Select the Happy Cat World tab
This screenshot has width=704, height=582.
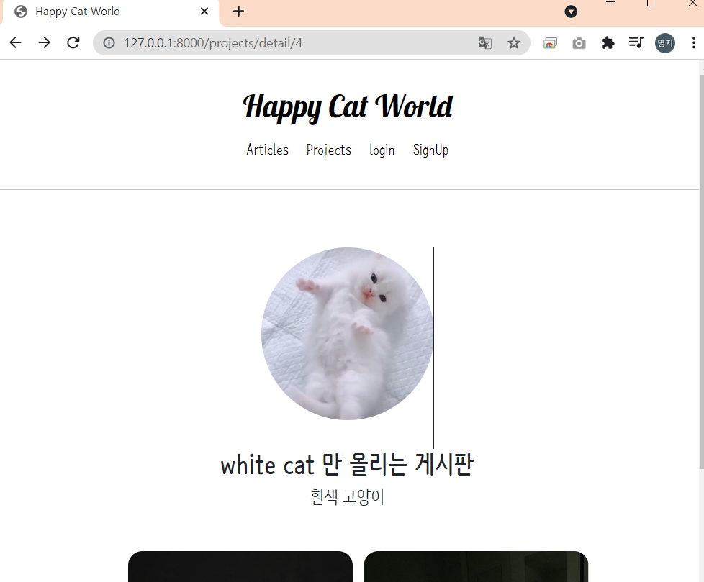[110, 12]
